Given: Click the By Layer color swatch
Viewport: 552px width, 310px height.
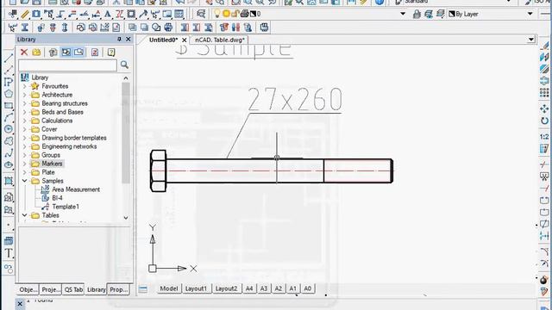Looking at the screenshot, I should [x=452, y=14].
